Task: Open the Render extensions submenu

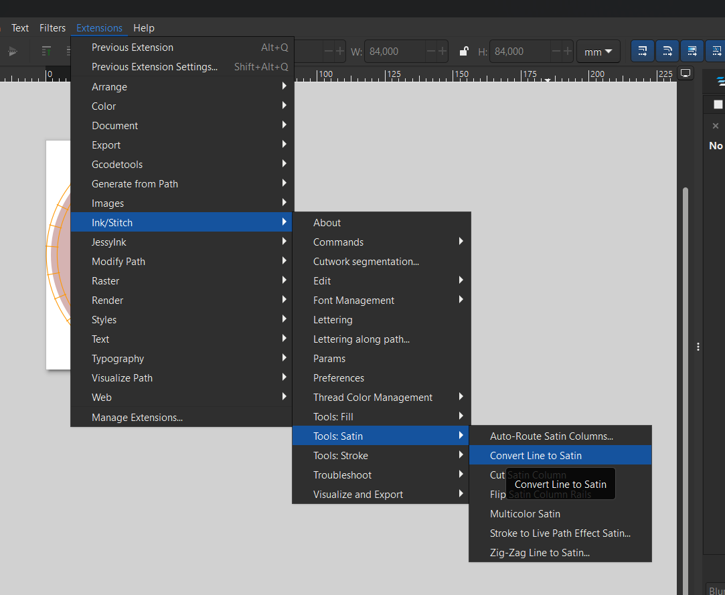Action: tap(182, 301)
